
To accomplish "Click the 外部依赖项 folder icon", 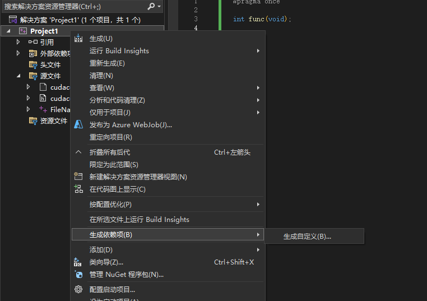I will [33, 53].
